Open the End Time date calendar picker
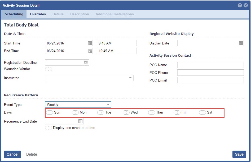251x162 pixels. [x=90, y=51]
